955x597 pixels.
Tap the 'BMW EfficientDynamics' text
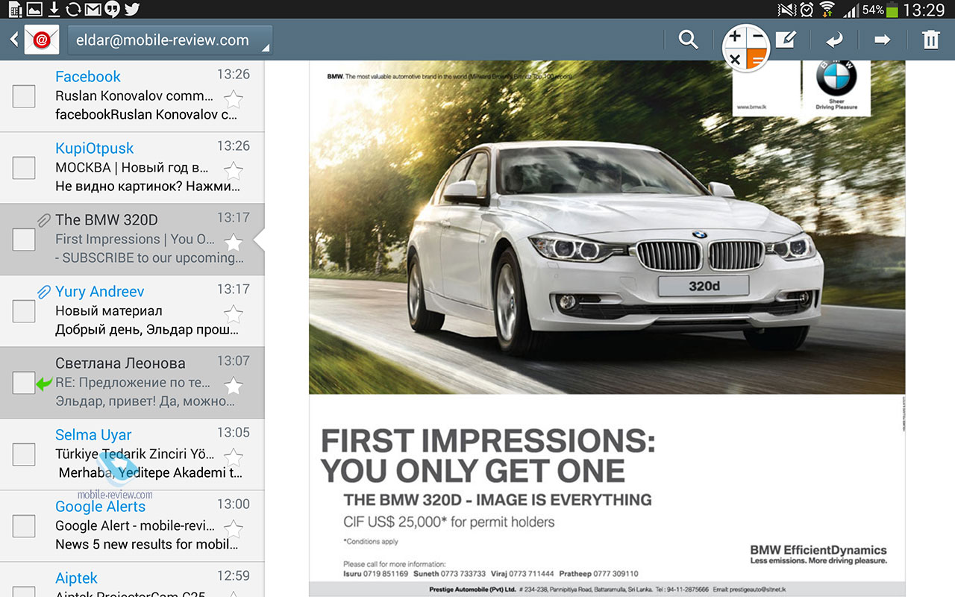click(818, 550)
